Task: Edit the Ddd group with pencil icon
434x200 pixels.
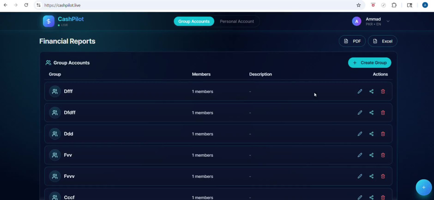Action: (x=359, y=134)
